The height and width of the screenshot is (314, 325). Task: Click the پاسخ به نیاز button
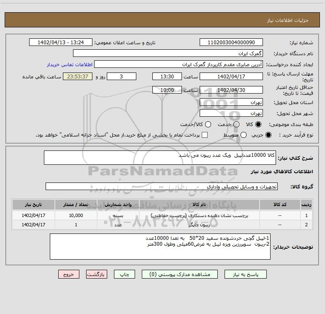coord(245,274)
